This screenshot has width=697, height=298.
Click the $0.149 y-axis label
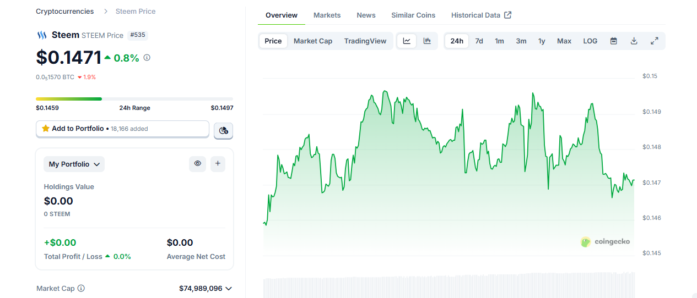651,112
